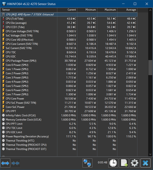The width and height of the screenshot is (153, 170).
Task: Click the 1.494 V maximum Core VID value
Action: [111, 40]
